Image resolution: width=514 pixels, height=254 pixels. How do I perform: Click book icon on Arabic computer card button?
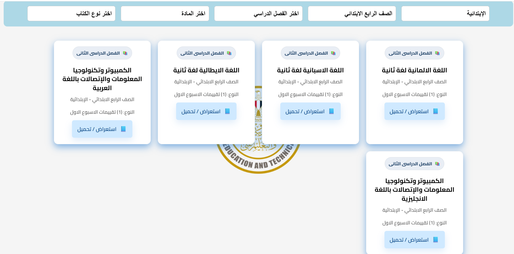[123, 129]
